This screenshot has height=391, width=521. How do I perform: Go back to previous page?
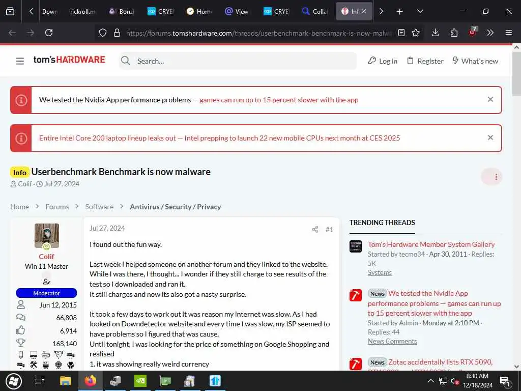pyautogui.click(x=12, y=33)
